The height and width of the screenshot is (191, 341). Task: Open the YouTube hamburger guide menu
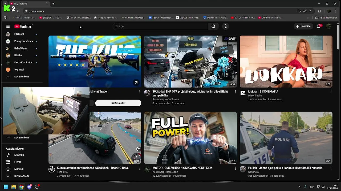pos(8,26)
